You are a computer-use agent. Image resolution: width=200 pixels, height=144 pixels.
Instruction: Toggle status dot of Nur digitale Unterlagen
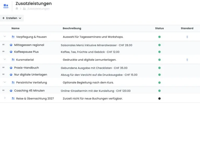[x=159, y=75]
